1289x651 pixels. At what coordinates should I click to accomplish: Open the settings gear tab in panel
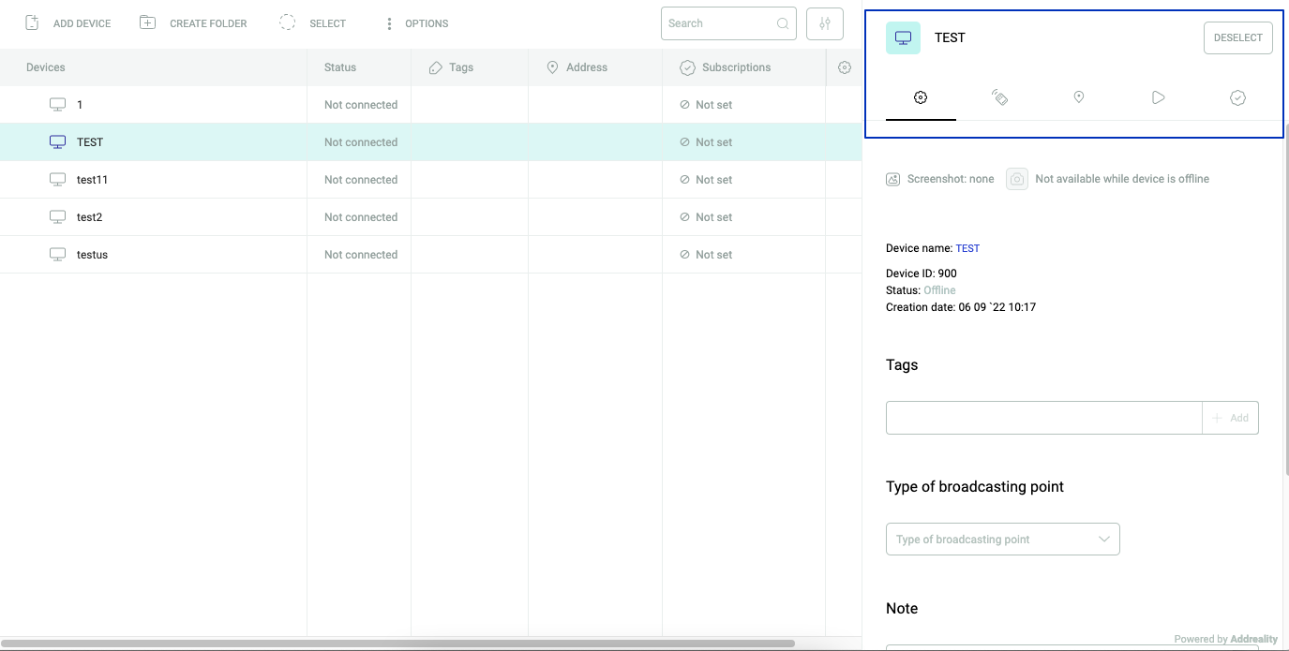[x=921, y=97]
